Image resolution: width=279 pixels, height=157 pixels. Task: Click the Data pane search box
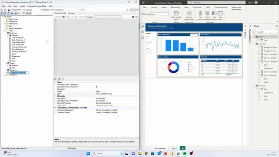tap(265, 32)
